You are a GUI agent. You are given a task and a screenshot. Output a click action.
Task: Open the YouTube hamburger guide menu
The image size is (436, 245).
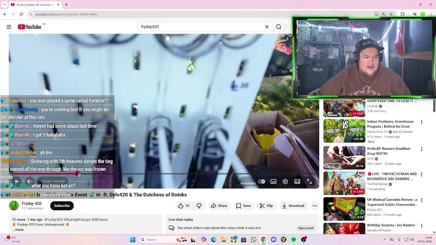[x=9, y=27]
